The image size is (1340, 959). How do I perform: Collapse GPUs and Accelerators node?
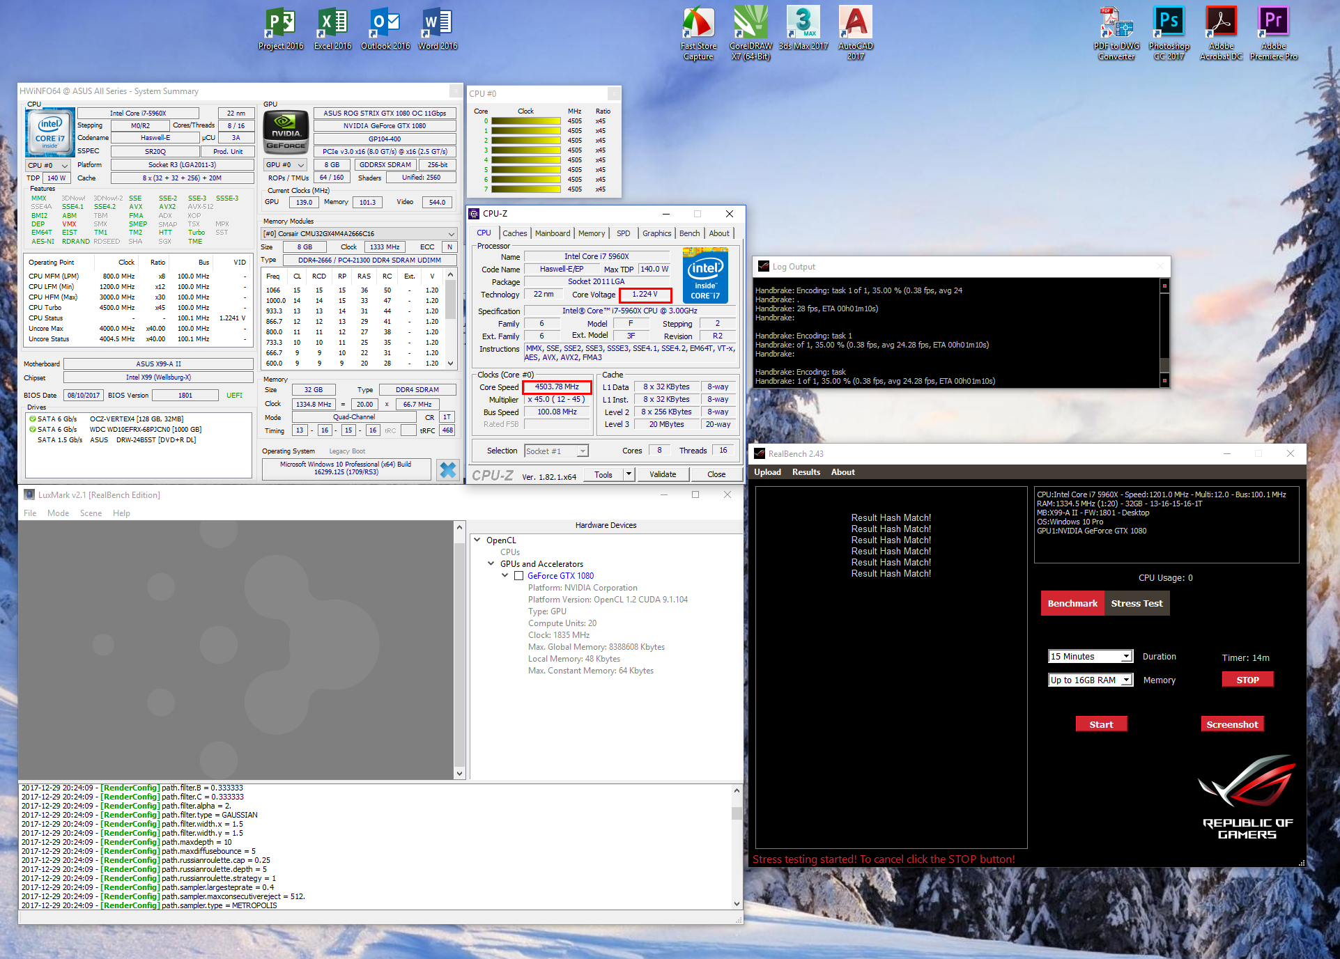[x=491, y=564]
